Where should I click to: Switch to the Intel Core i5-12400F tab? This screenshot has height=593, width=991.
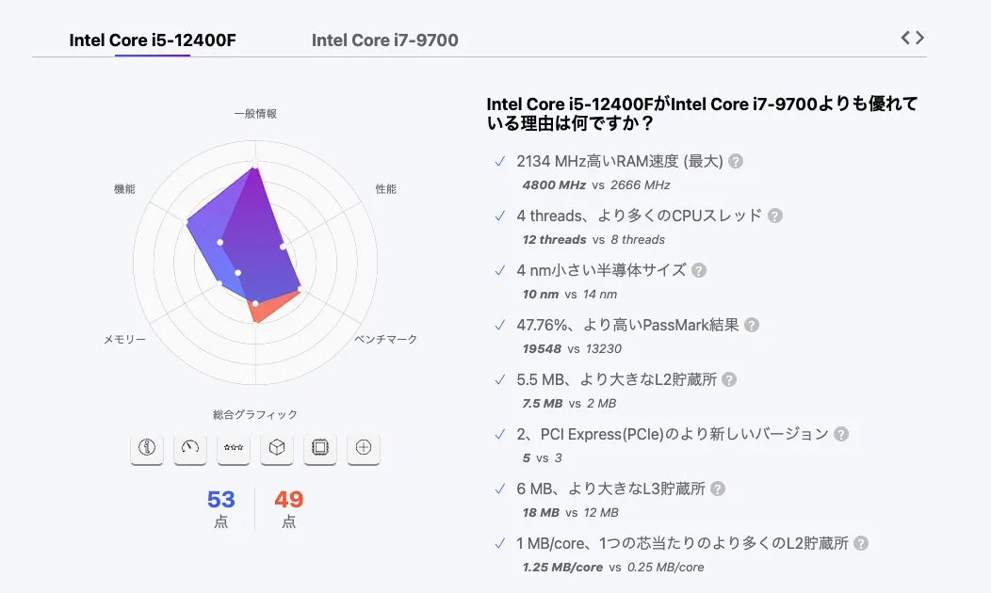pyautogui.click(x=153, y=40)
